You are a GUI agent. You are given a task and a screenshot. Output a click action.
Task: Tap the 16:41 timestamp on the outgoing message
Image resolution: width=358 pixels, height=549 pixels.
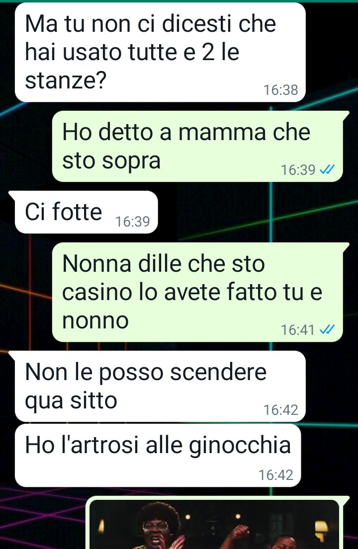point(298,330)
